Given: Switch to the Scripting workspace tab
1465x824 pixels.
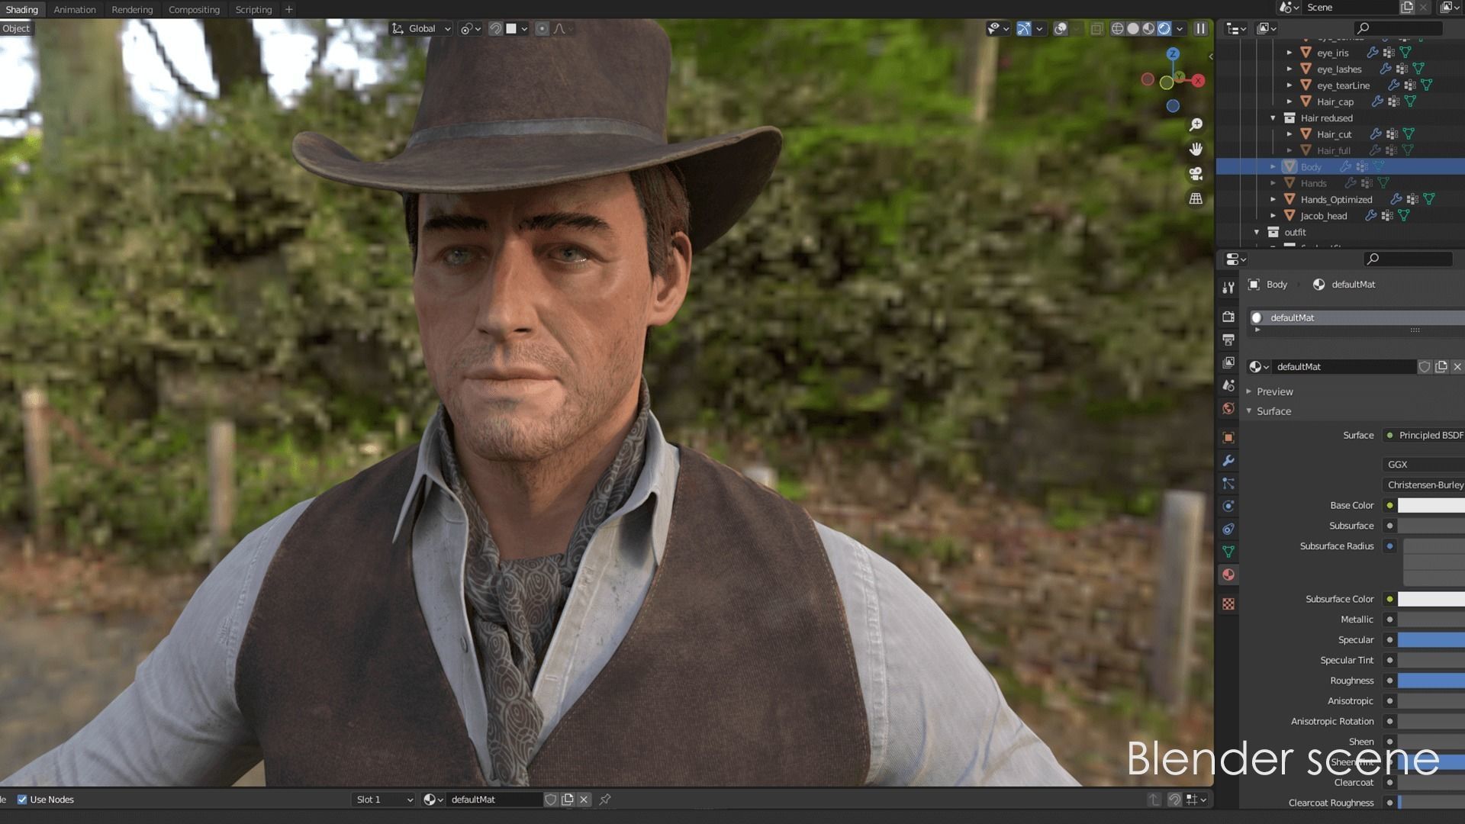Looking at the screenshot, I should 253,10.
